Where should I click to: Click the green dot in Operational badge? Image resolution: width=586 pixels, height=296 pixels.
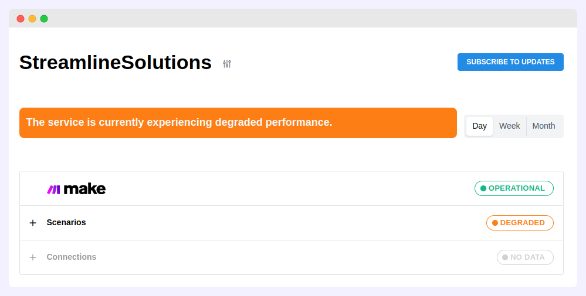pyautogui.click(x=483, y=188)
